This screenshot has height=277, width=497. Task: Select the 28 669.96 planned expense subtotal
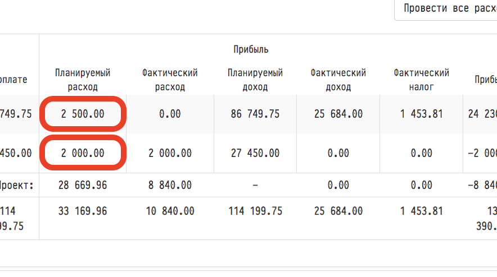point(83,185)
